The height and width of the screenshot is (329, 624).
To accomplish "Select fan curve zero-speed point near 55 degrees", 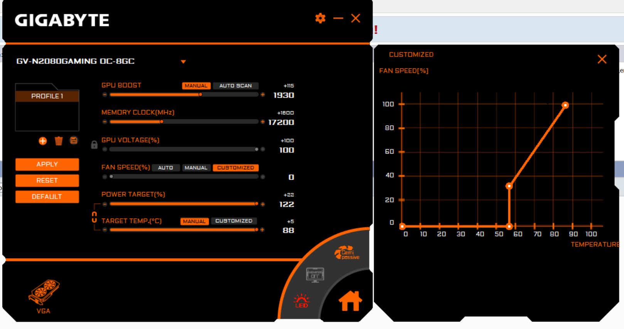I will [x=509, y=226].
